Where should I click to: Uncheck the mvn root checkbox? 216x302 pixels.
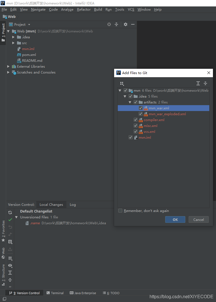(126, 90)
